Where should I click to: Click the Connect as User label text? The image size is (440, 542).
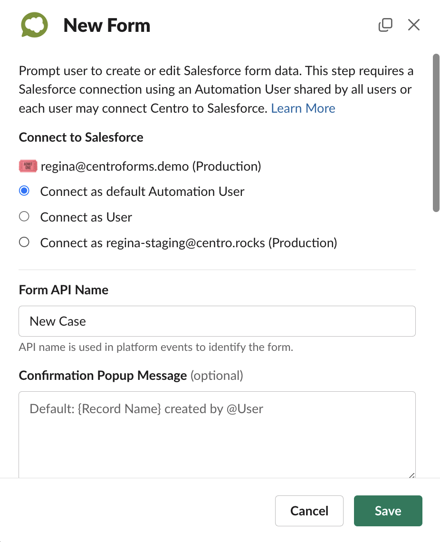[86, 217]
